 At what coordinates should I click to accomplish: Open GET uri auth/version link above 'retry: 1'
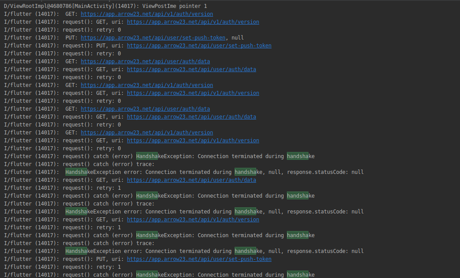click(x=193, y=219)
